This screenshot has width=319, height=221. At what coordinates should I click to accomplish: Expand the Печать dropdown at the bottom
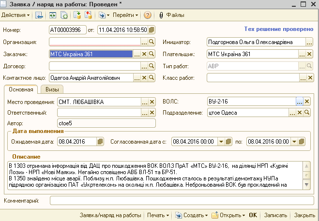159,215
